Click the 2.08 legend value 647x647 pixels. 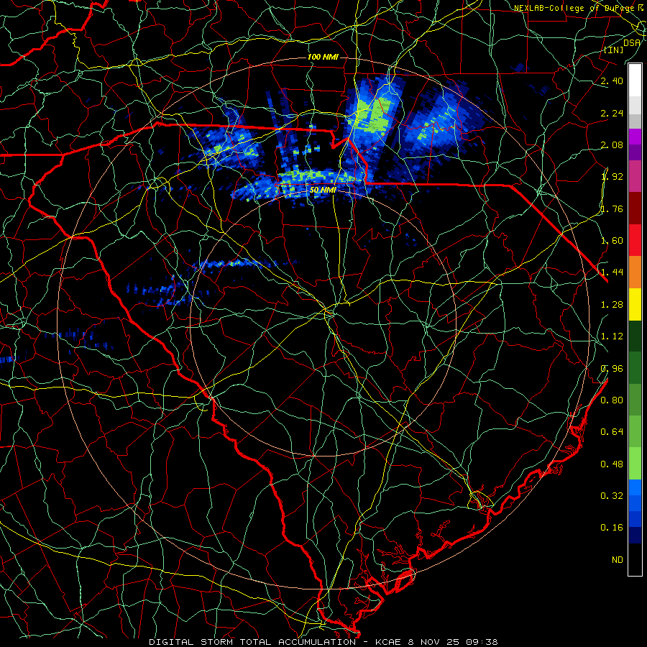pyautogui.click(x=612, y=144)
